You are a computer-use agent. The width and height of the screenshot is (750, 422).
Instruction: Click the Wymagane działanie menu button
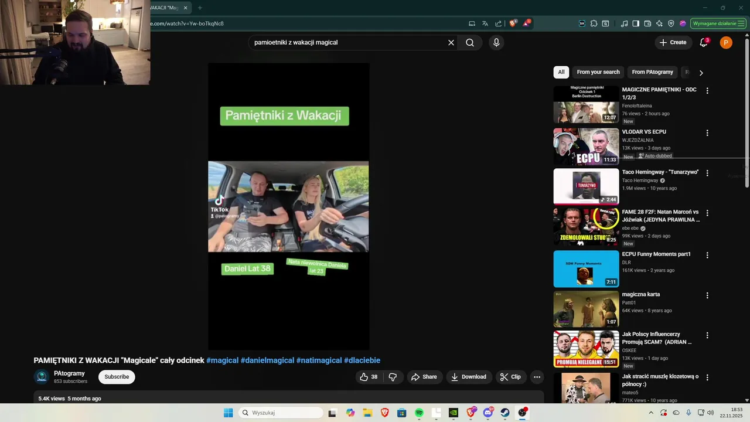click(718, 23)
